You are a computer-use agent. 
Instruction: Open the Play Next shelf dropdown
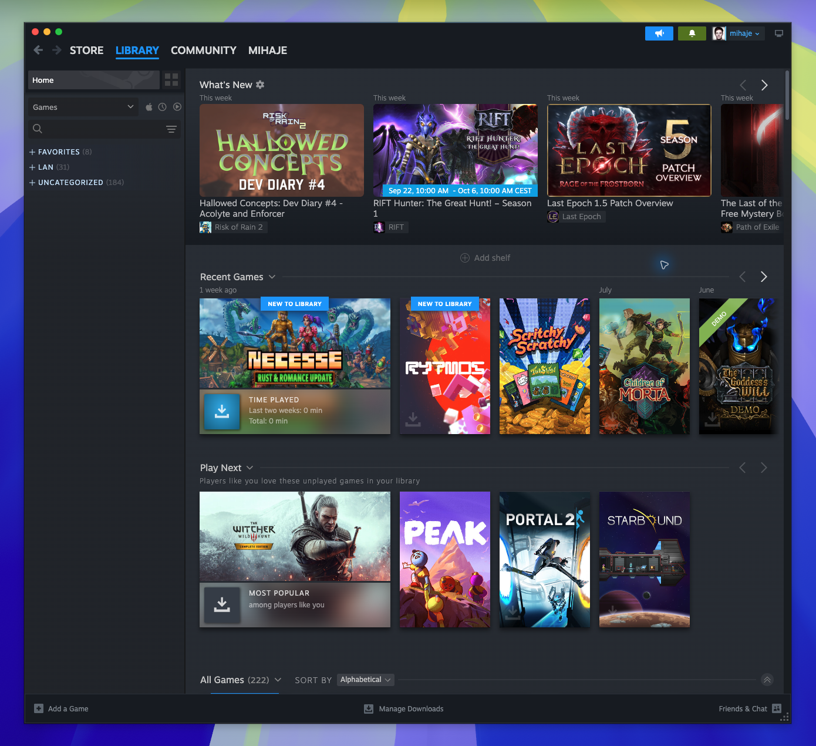pyautogui.click(x=249, y=468)
